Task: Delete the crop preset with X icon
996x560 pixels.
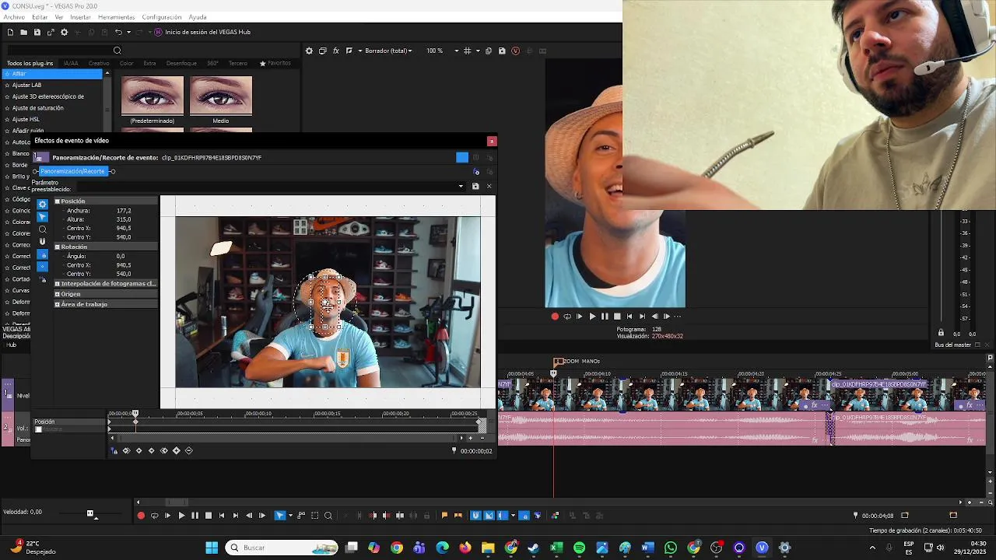Action: [489, 186]
